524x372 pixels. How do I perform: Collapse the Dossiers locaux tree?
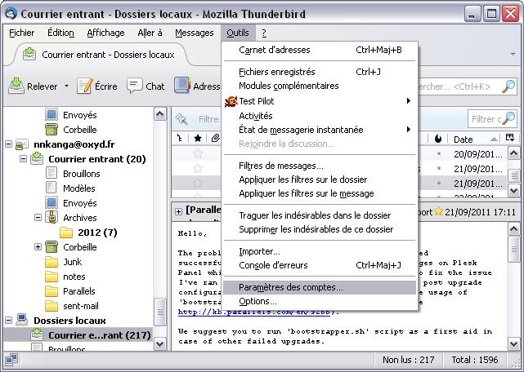coord(9,321)
